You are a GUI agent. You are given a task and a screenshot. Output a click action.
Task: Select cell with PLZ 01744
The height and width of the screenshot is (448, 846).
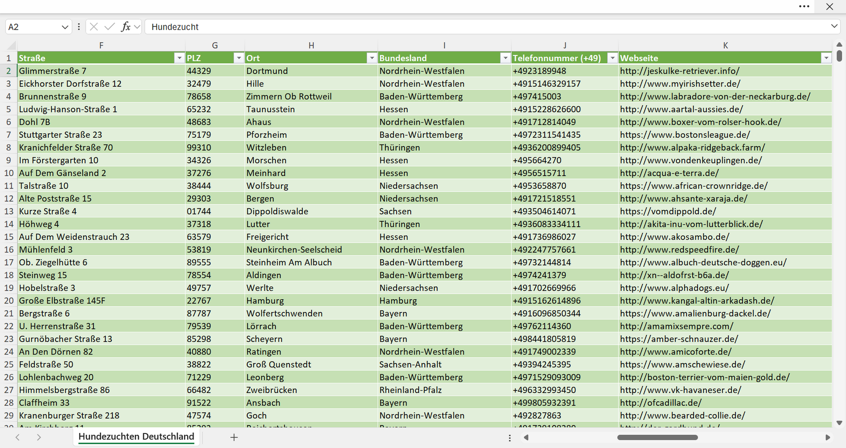tap(215, 211)
